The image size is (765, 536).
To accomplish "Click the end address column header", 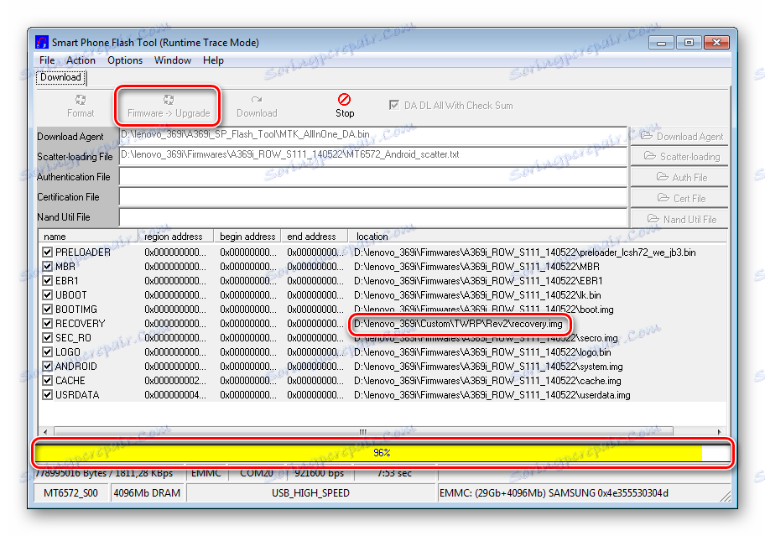I will pyautogui.click(x=315, y=237).
